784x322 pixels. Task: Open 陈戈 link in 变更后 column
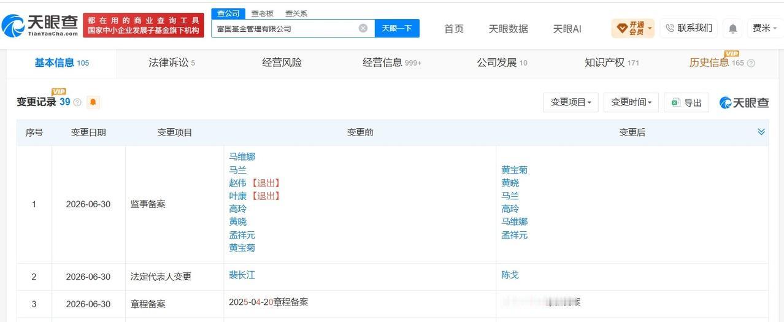510,275
